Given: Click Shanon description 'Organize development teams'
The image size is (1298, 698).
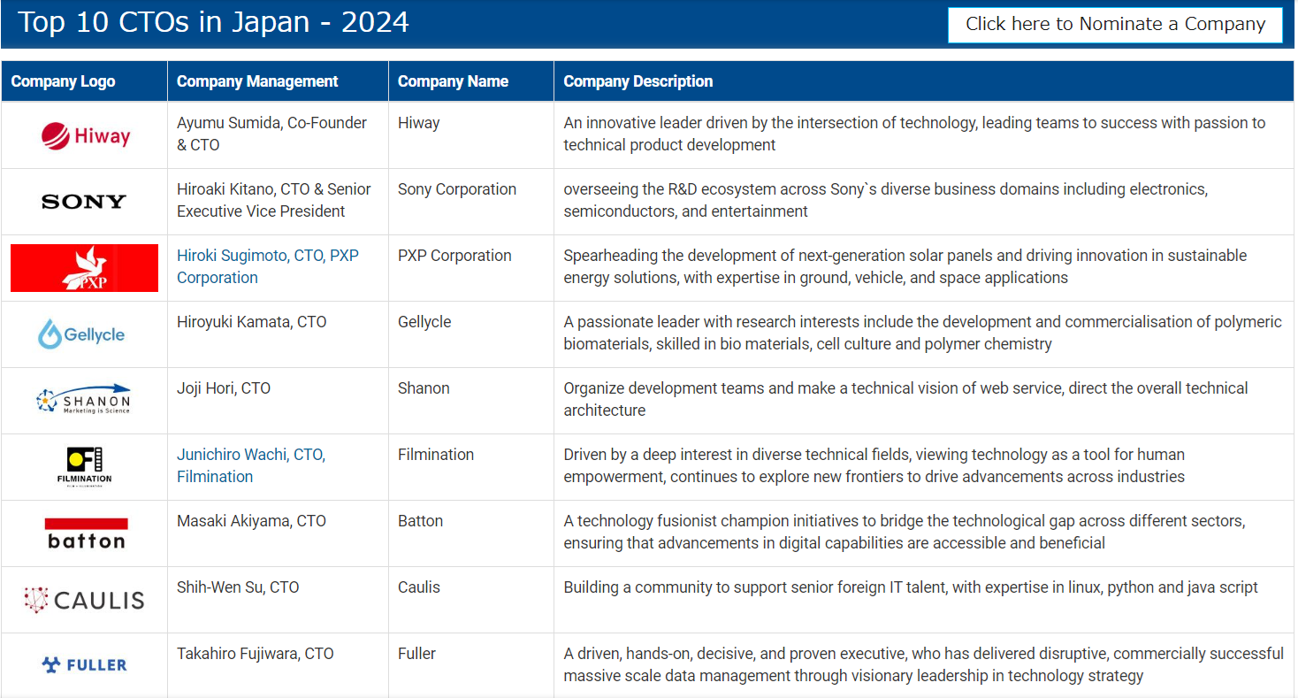Looking at the screenshot, I should click(906, 399).
